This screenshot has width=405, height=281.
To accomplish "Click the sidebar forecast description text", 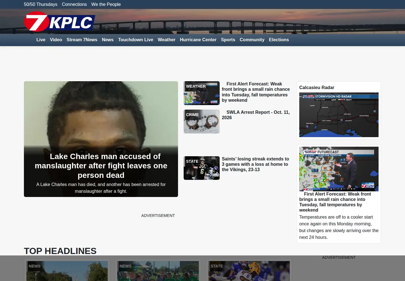I will pyautogui.click(x=339, y=227).
